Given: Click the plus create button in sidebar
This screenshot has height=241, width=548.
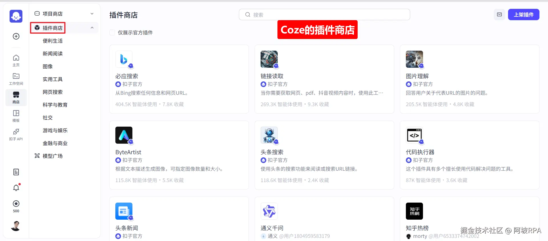Looking at the screenshot, I should 16,36.
